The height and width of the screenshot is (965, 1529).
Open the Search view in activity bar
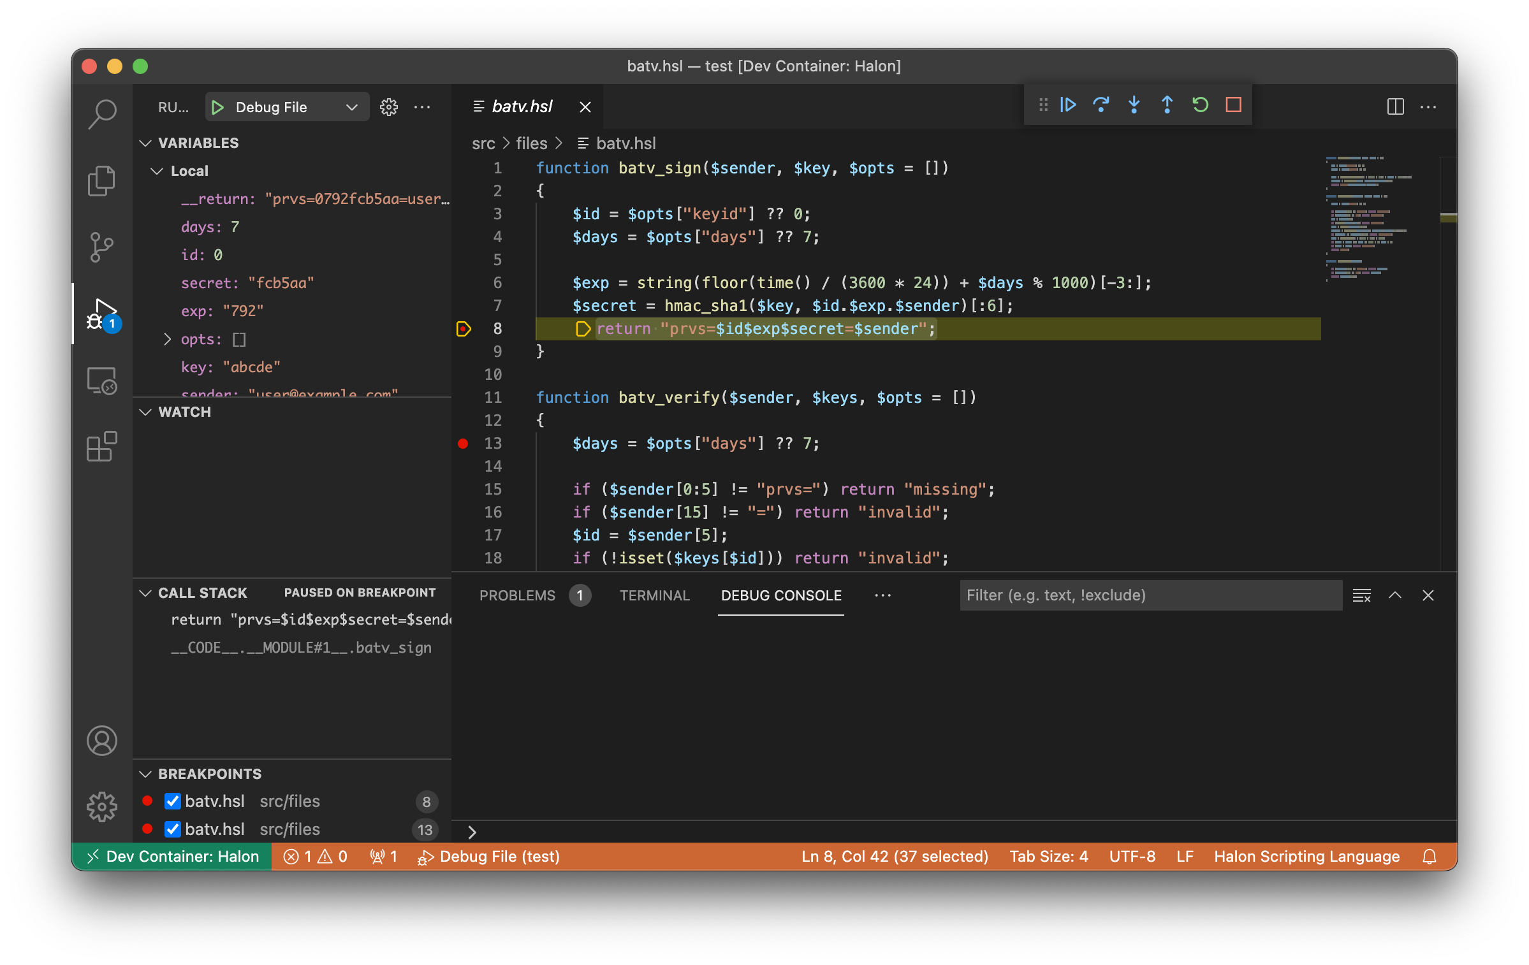coord(102,115)
